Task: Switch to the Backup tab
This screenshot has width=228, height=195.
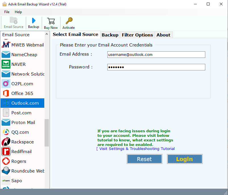Action: click(x=110, y=35)
